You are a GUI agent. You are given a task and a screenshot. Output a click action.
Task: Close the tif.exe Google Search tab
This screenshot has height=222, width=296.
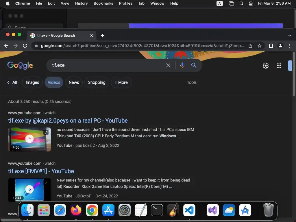[92, 36]
